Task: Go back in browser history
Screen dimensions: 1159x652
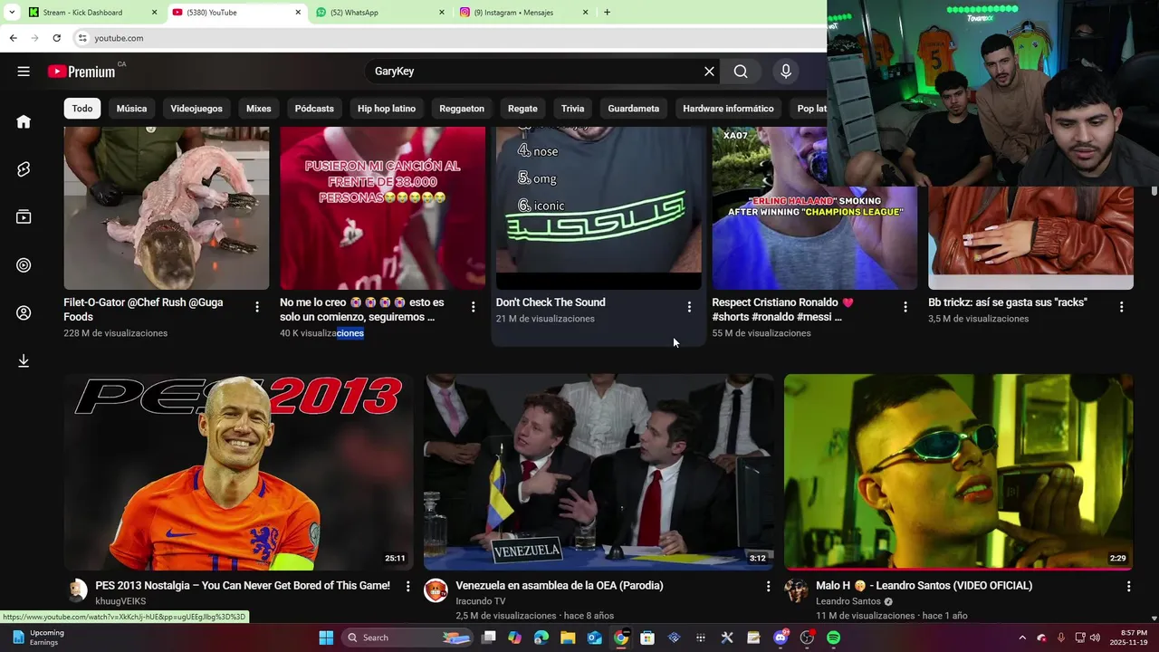Action: tap(13, 38)
